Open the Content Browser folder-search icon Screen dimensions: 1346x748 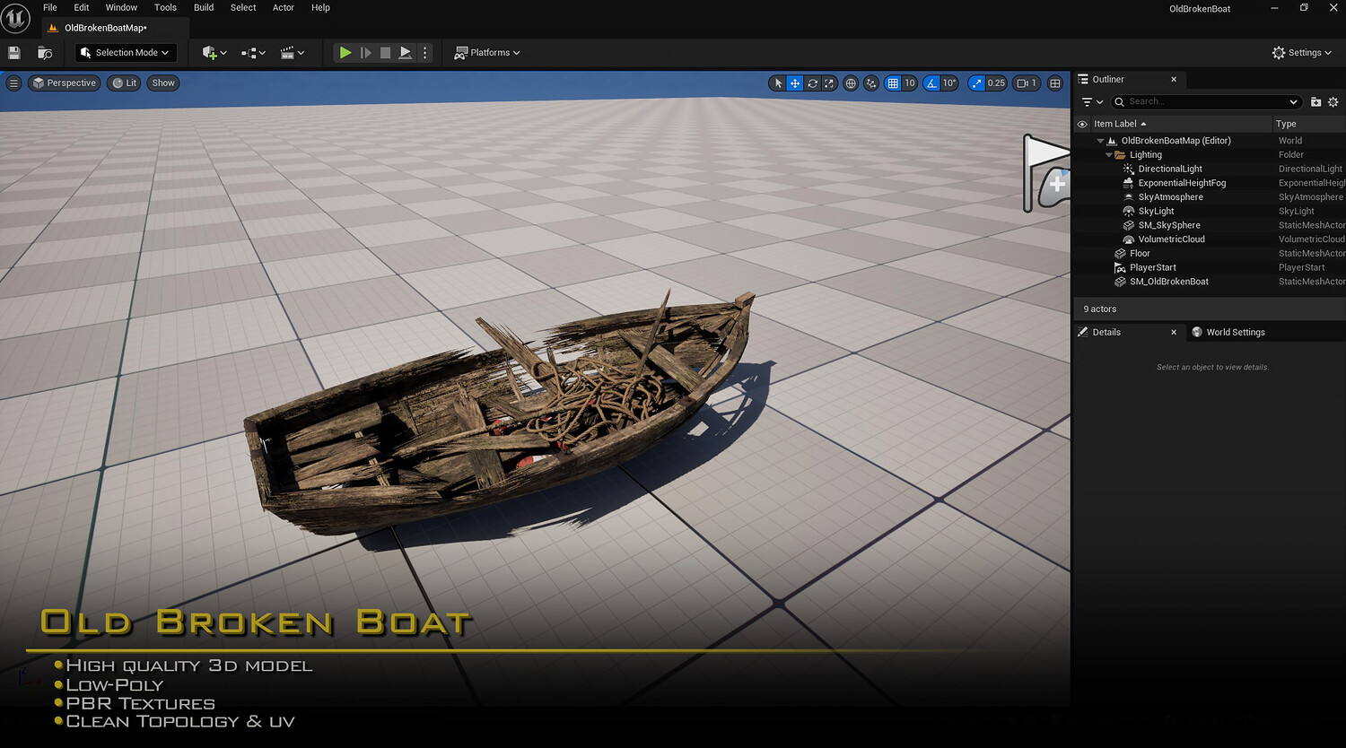[45, 53]
